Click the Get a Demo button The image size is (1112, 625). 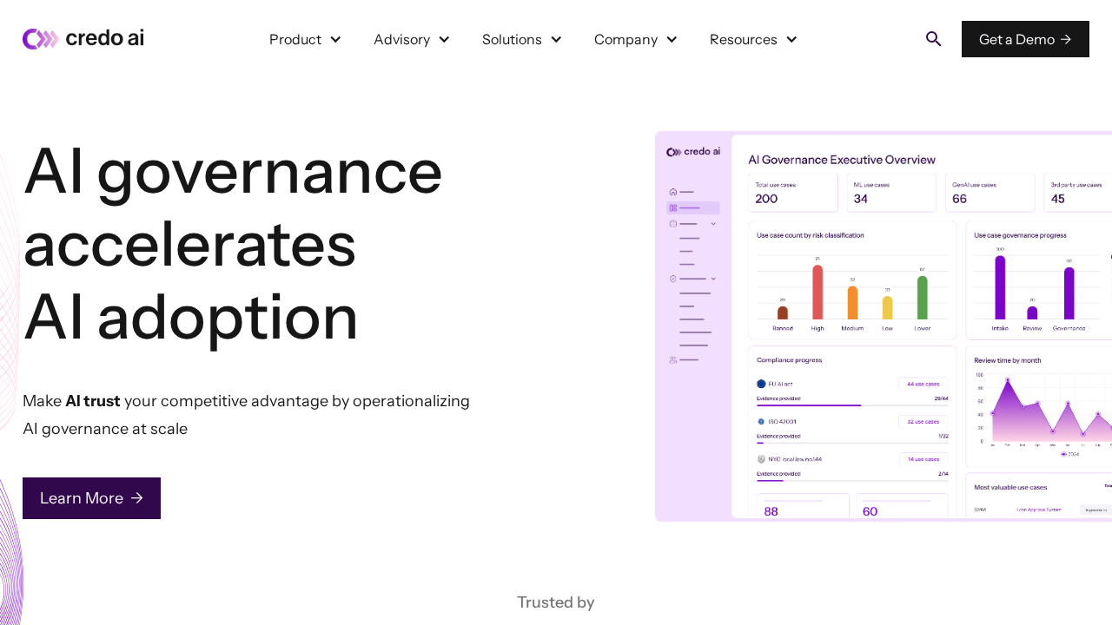point(1025,39)
